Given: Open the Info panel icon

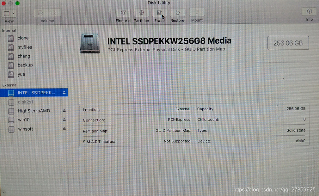Looking at the screenshot, I should pyautogui.click(x=309, y=11).
